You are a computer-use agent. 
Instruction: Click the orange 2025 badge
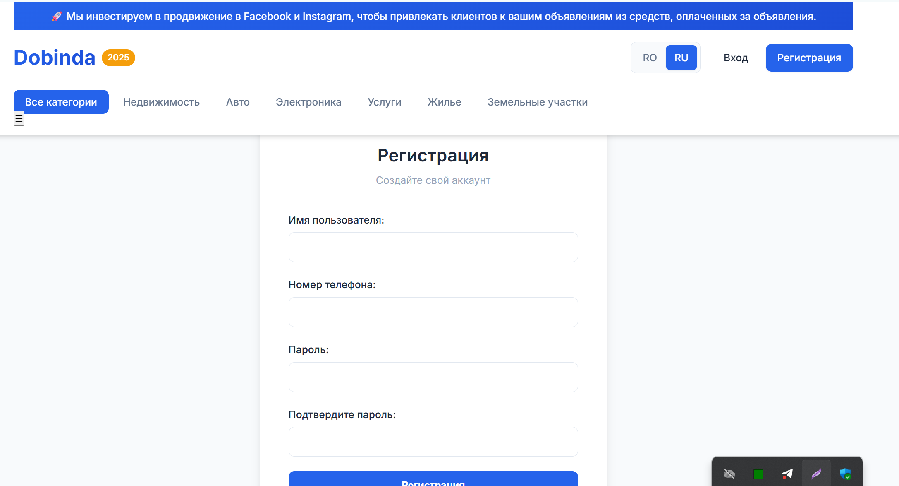[118, 58]
